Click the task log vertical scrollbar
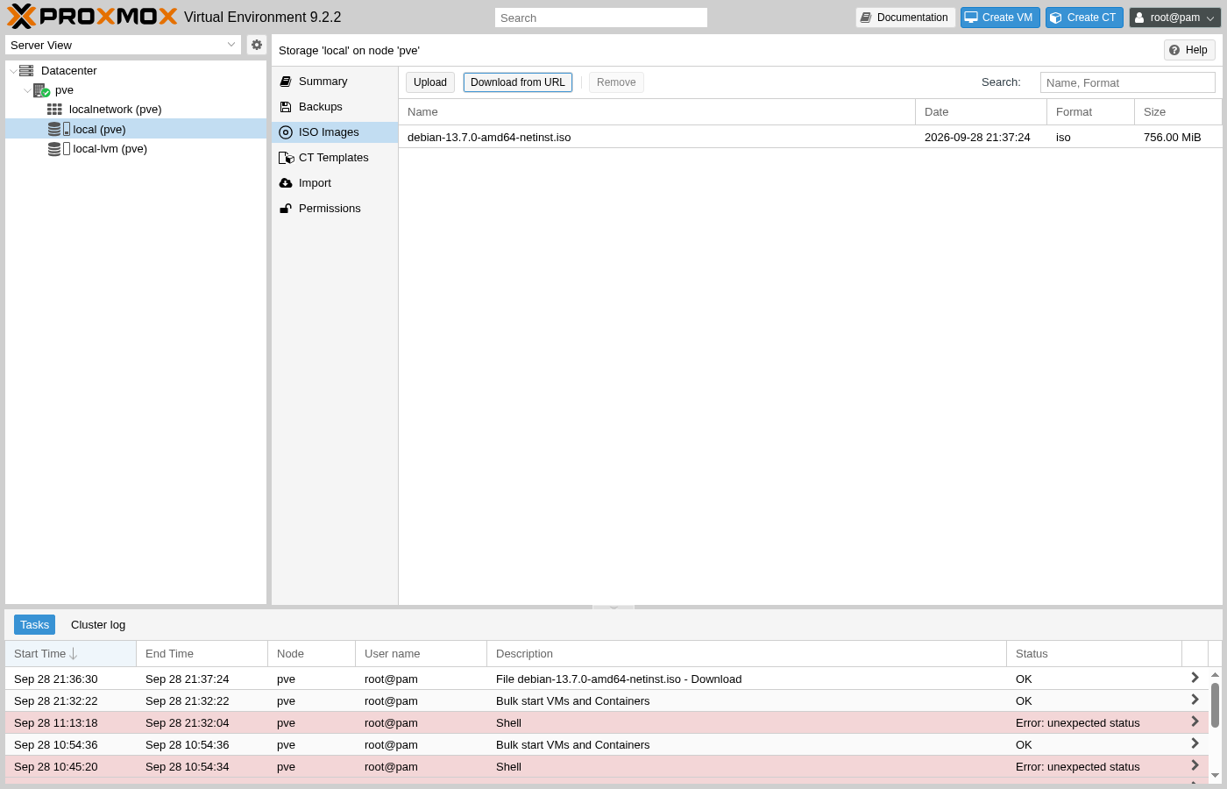 (1215, 707)
